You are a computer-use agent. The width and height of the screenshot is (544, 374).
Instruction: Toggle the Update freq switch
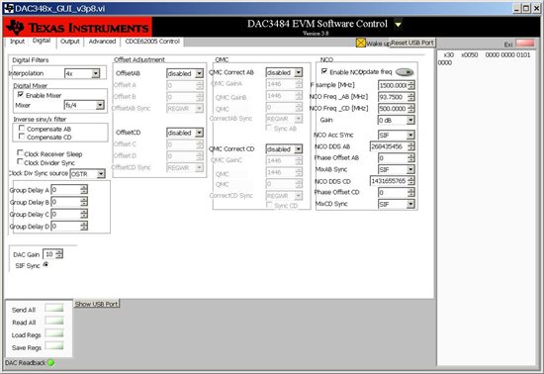coord(405,72)
